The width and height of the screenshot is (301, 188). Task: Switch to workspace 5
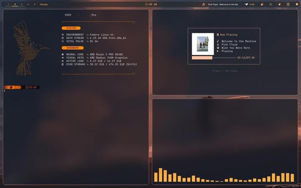(35, 4)
